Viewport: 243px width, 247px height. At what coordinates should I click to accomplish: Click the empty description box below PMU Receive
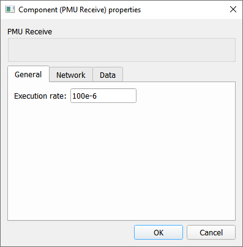click(122, 50)
